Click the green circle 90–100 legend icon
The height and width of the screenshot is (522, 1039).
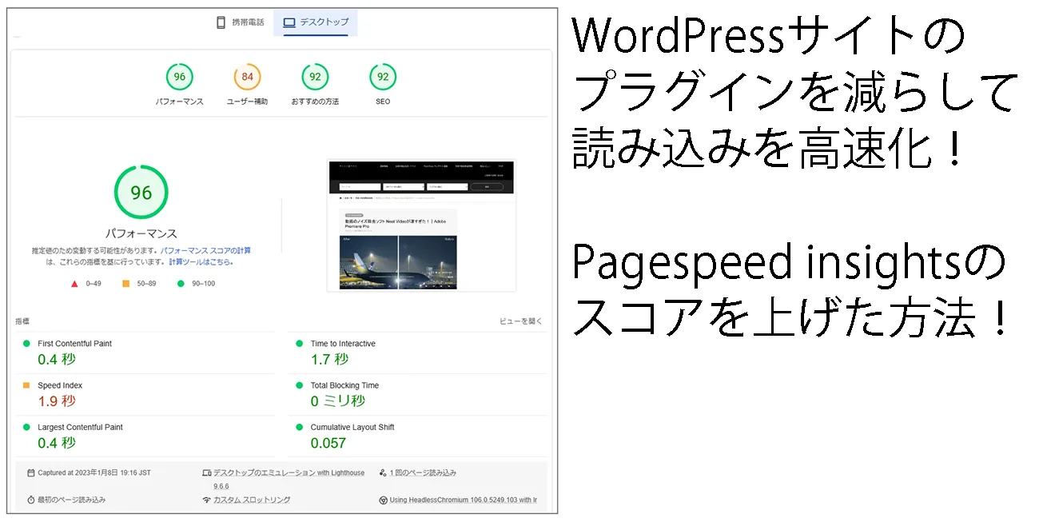181,284
